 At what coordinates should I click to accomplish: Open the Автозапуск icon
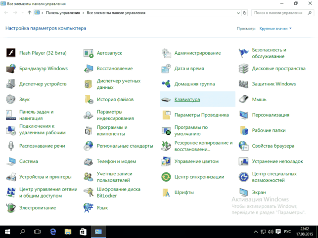(x=89, y=53)
